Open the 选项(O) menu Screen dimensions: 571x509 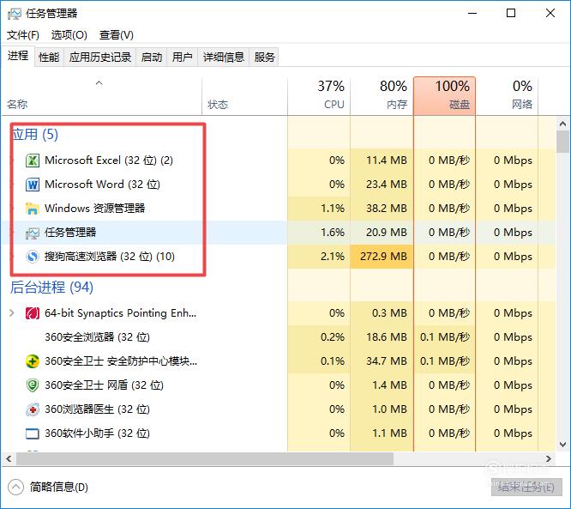point(69,35)
